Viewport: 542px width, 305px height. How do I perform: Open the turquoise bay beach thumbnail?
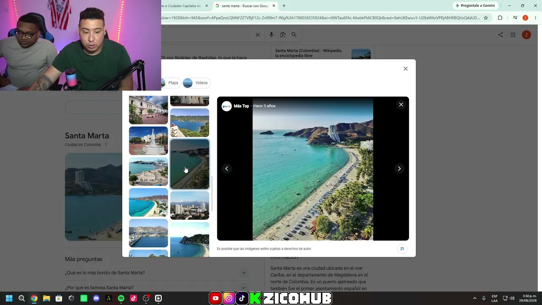148,202
